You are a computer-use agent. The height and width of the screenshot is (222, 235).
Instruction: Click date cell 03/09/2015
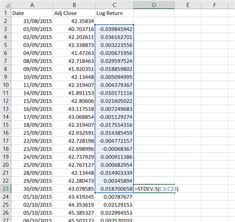pos(32,45)
